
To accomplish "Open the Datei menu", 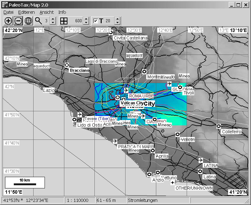I will click(8, 12).
